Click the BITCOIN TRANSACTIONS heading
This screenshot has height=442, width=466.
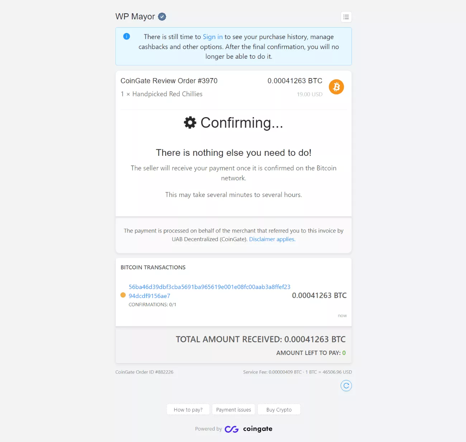(153, 268)
